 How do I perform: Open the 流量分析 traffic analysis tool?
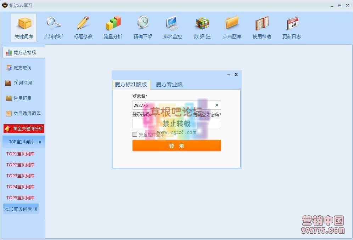point(113,27)
